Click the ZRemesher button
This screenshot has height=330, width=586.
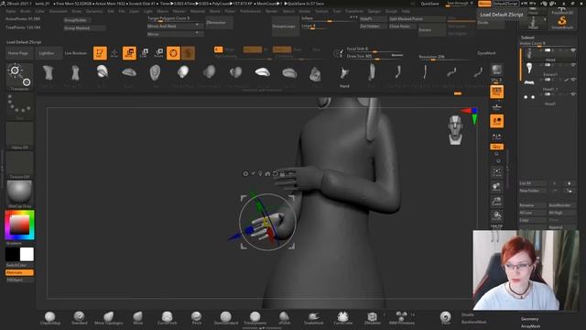click(x=220, y=23)
